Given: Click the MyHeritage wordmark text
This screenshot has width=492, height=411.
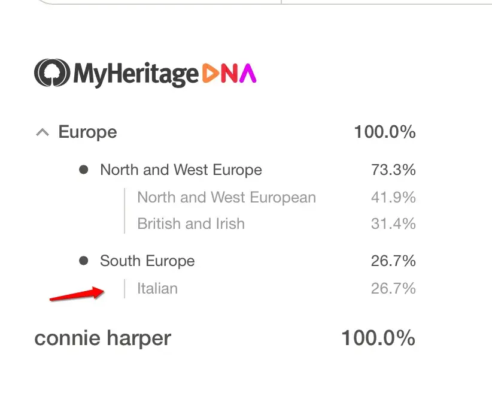Looking at the screenshot, I should pyautogui.click(x=135, y=74).
